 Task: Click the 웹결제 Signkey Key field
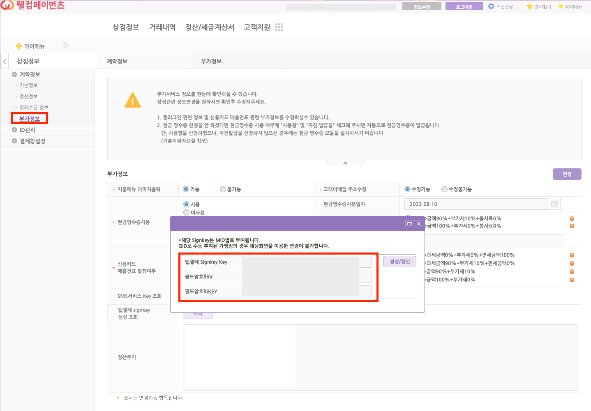tap(307, 262)
